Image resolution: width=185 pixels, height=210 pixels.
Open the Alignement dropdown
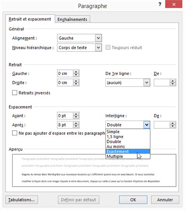tap(98, 38)
